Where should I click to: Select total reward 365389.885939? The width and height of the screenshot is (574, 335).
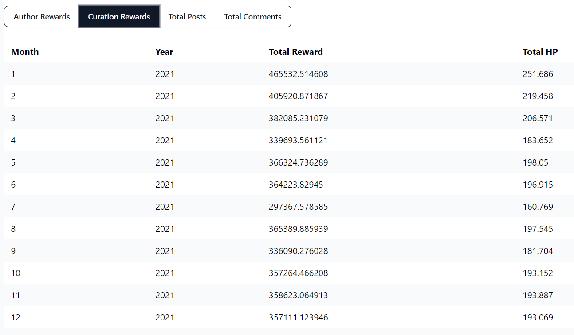(299, 229)
